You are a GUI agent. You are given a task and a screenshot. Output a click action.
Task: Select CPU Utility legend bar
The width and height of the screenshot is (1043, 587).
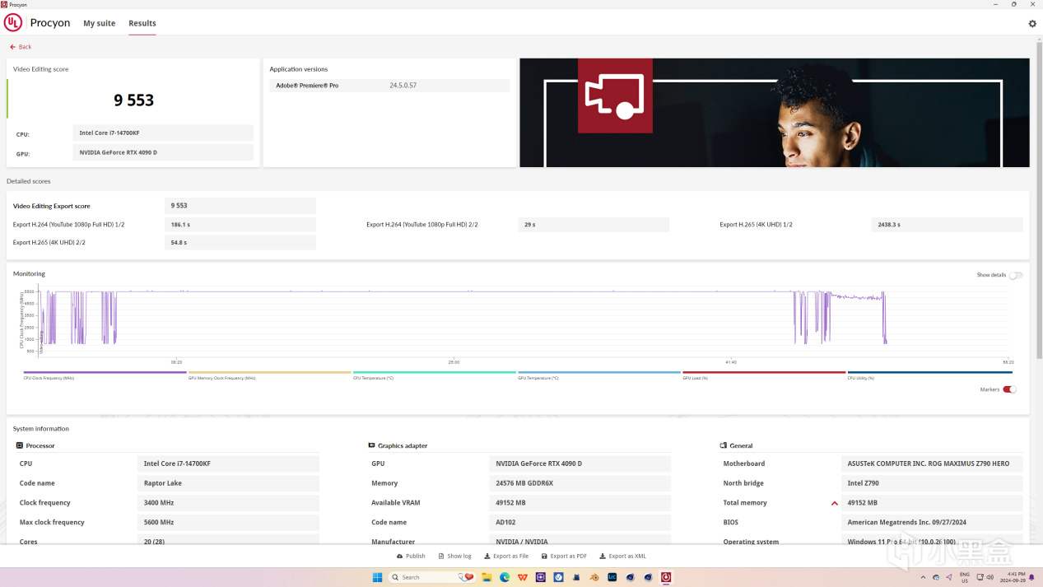[930, 372]
